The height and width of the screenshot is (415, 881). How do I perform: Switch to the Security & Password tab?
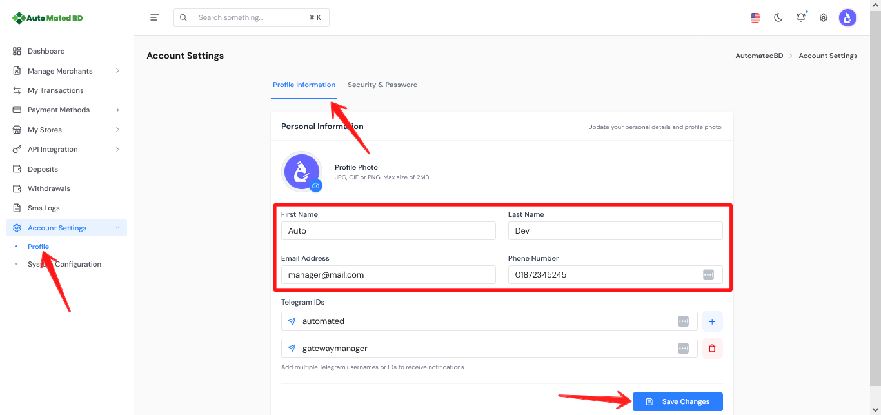(x=382, y=85)
